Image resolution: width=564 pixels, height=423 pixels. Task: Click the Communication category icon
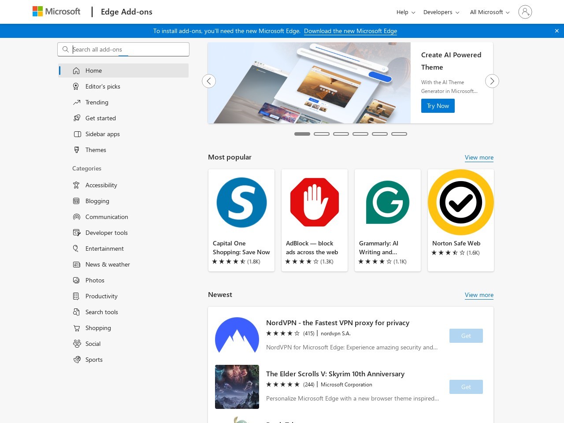pyautogui.click(x=77, y=217)
